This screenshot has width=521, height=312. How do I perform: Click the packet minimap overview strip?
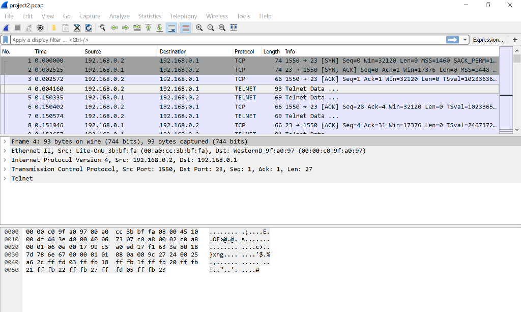(506, 90)
